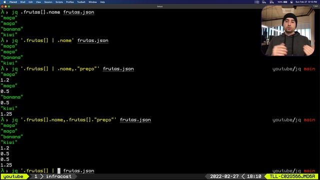Open the Apple menu
The height and width of the screenshot is (180, 320).
point(4,2)
